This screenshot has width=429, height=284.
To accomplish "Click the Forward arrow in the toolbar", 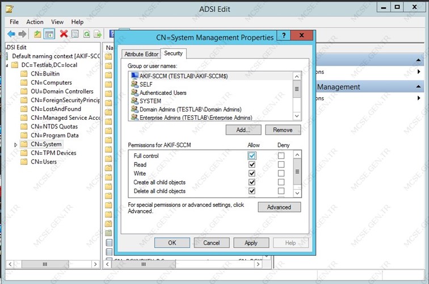I will click(22, 34).
